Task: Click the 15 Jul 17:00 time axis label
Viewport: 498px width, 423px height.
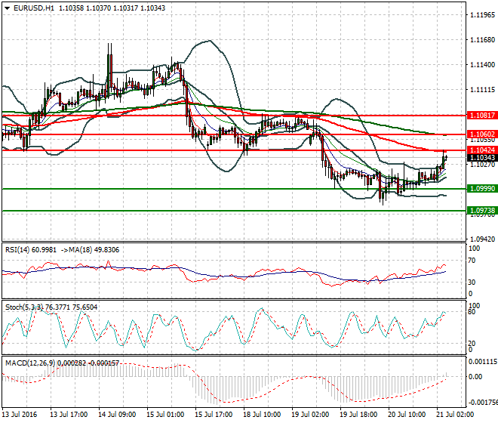Action: (x=214, y=415)
